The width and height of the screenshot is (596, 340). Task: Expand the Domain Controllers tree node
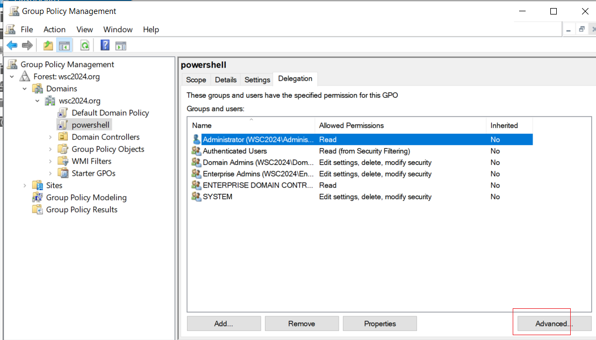point(50,137)
